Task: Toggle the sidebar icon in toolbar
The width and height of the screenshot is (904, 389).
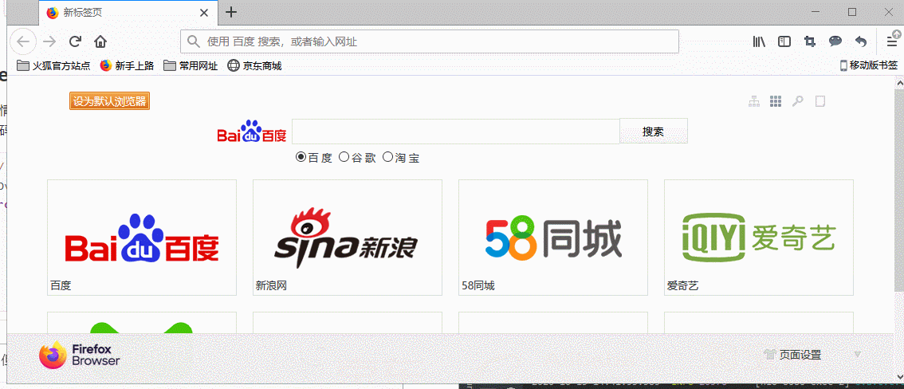Action: coord(784,41)
